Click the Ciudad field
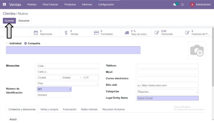 [x=49, y=78]
